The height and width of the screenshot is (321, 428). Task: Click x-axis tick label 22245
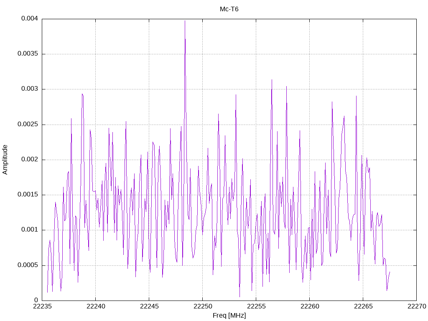click(x=149, y=306)
